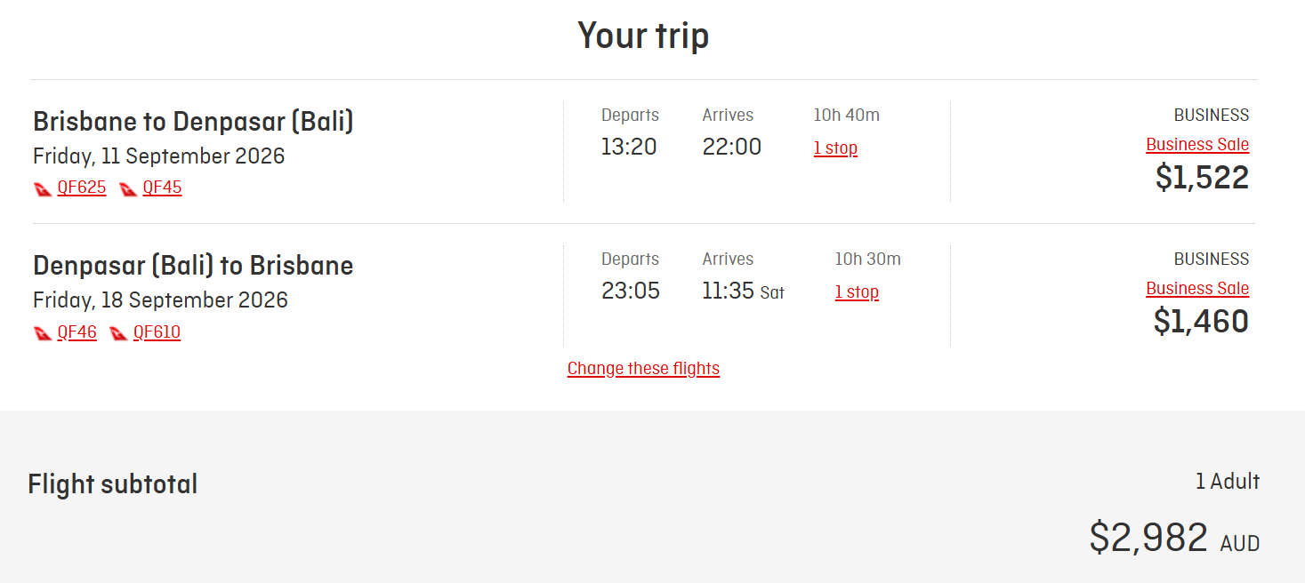Select the $1,522 outbound fare price
This screenshot has height=583, width=1305.
[1200, 178]
